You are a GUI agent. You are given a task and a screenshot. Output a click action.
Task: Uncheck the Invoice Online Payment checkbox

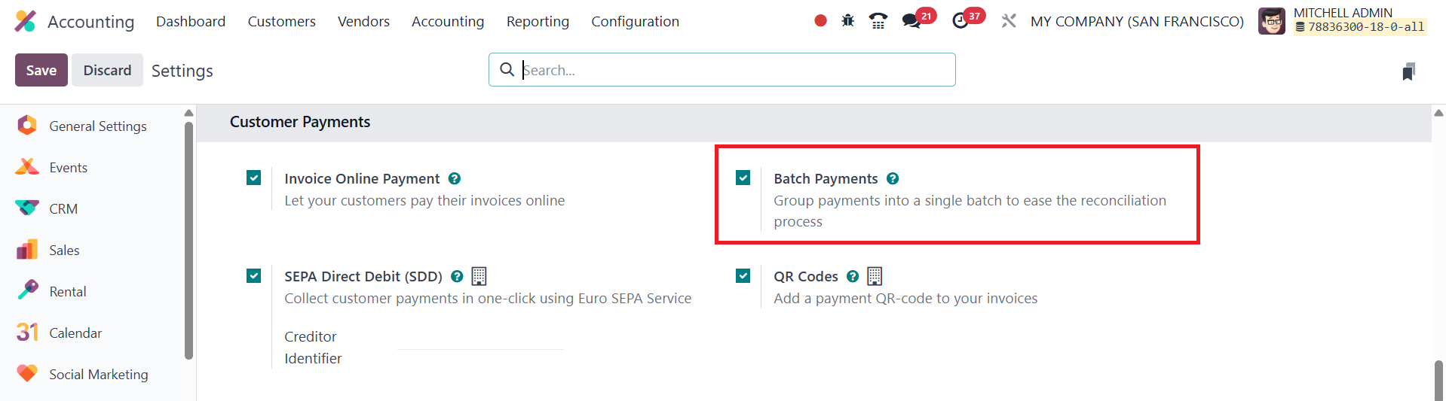click(x=254, y=178)
